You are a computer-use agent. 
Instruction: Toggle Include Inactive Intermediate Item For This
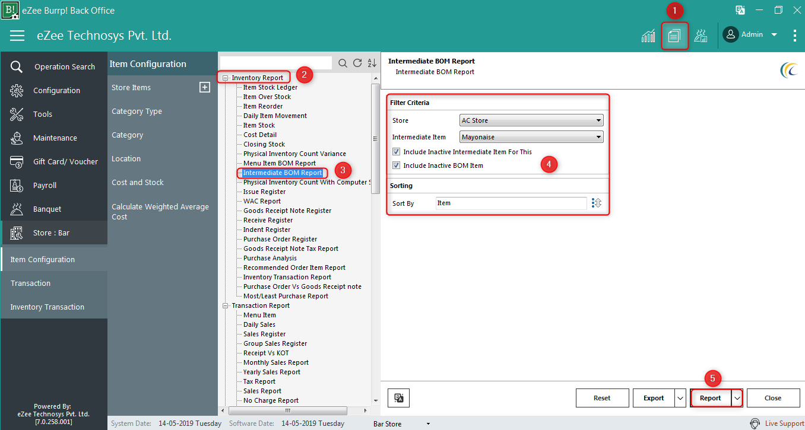[x=397, y=152]
